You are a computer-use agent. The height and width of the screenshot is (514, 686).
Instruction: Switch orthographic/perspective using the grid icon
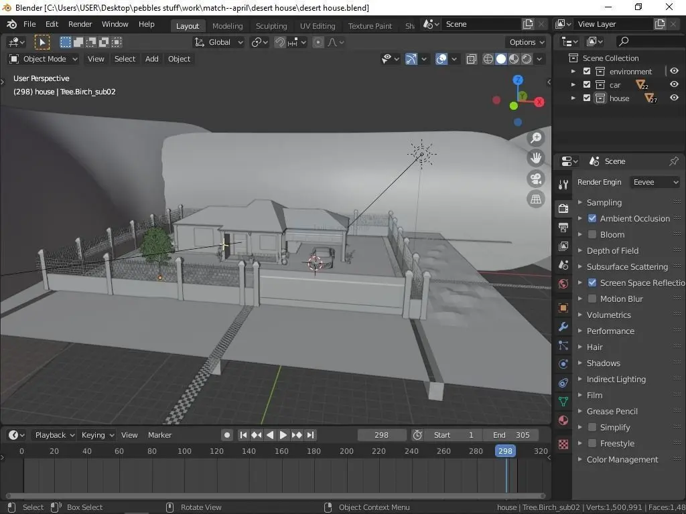[536, 199]
